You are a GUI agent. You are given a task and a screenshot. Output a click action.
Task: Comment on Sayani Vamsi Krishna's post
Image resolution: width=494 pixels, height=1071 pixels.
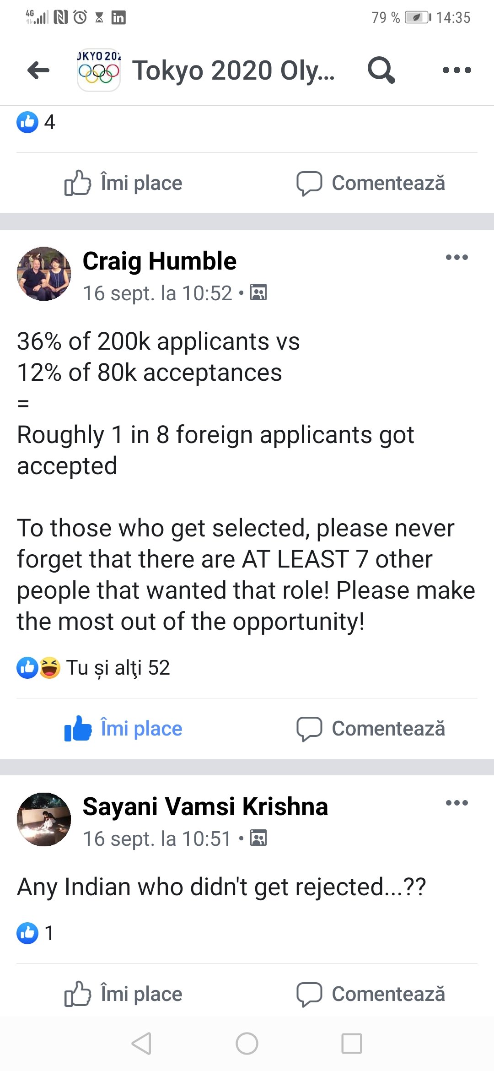click(x=370, y=994)
